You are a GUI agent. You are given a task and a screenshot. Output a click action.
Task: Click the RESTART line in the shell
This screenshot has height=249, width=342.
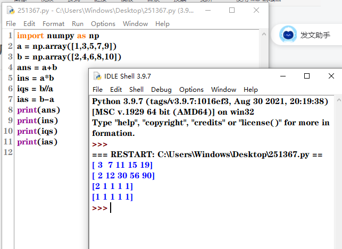click(207, 154)
